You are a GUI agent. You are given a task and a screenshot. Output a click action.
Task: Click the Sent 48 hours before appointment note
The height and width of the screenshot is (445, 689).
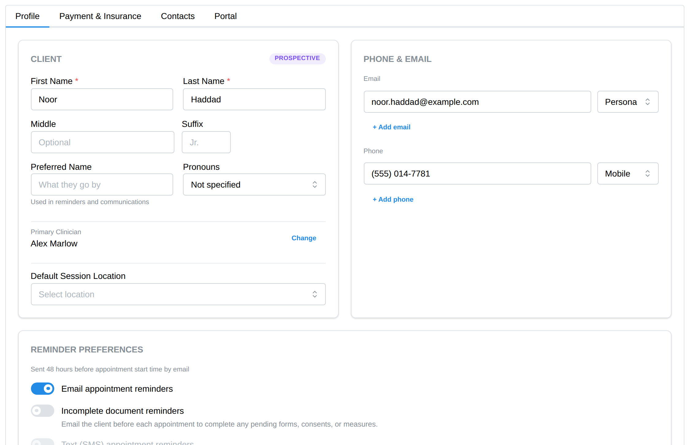110,369
